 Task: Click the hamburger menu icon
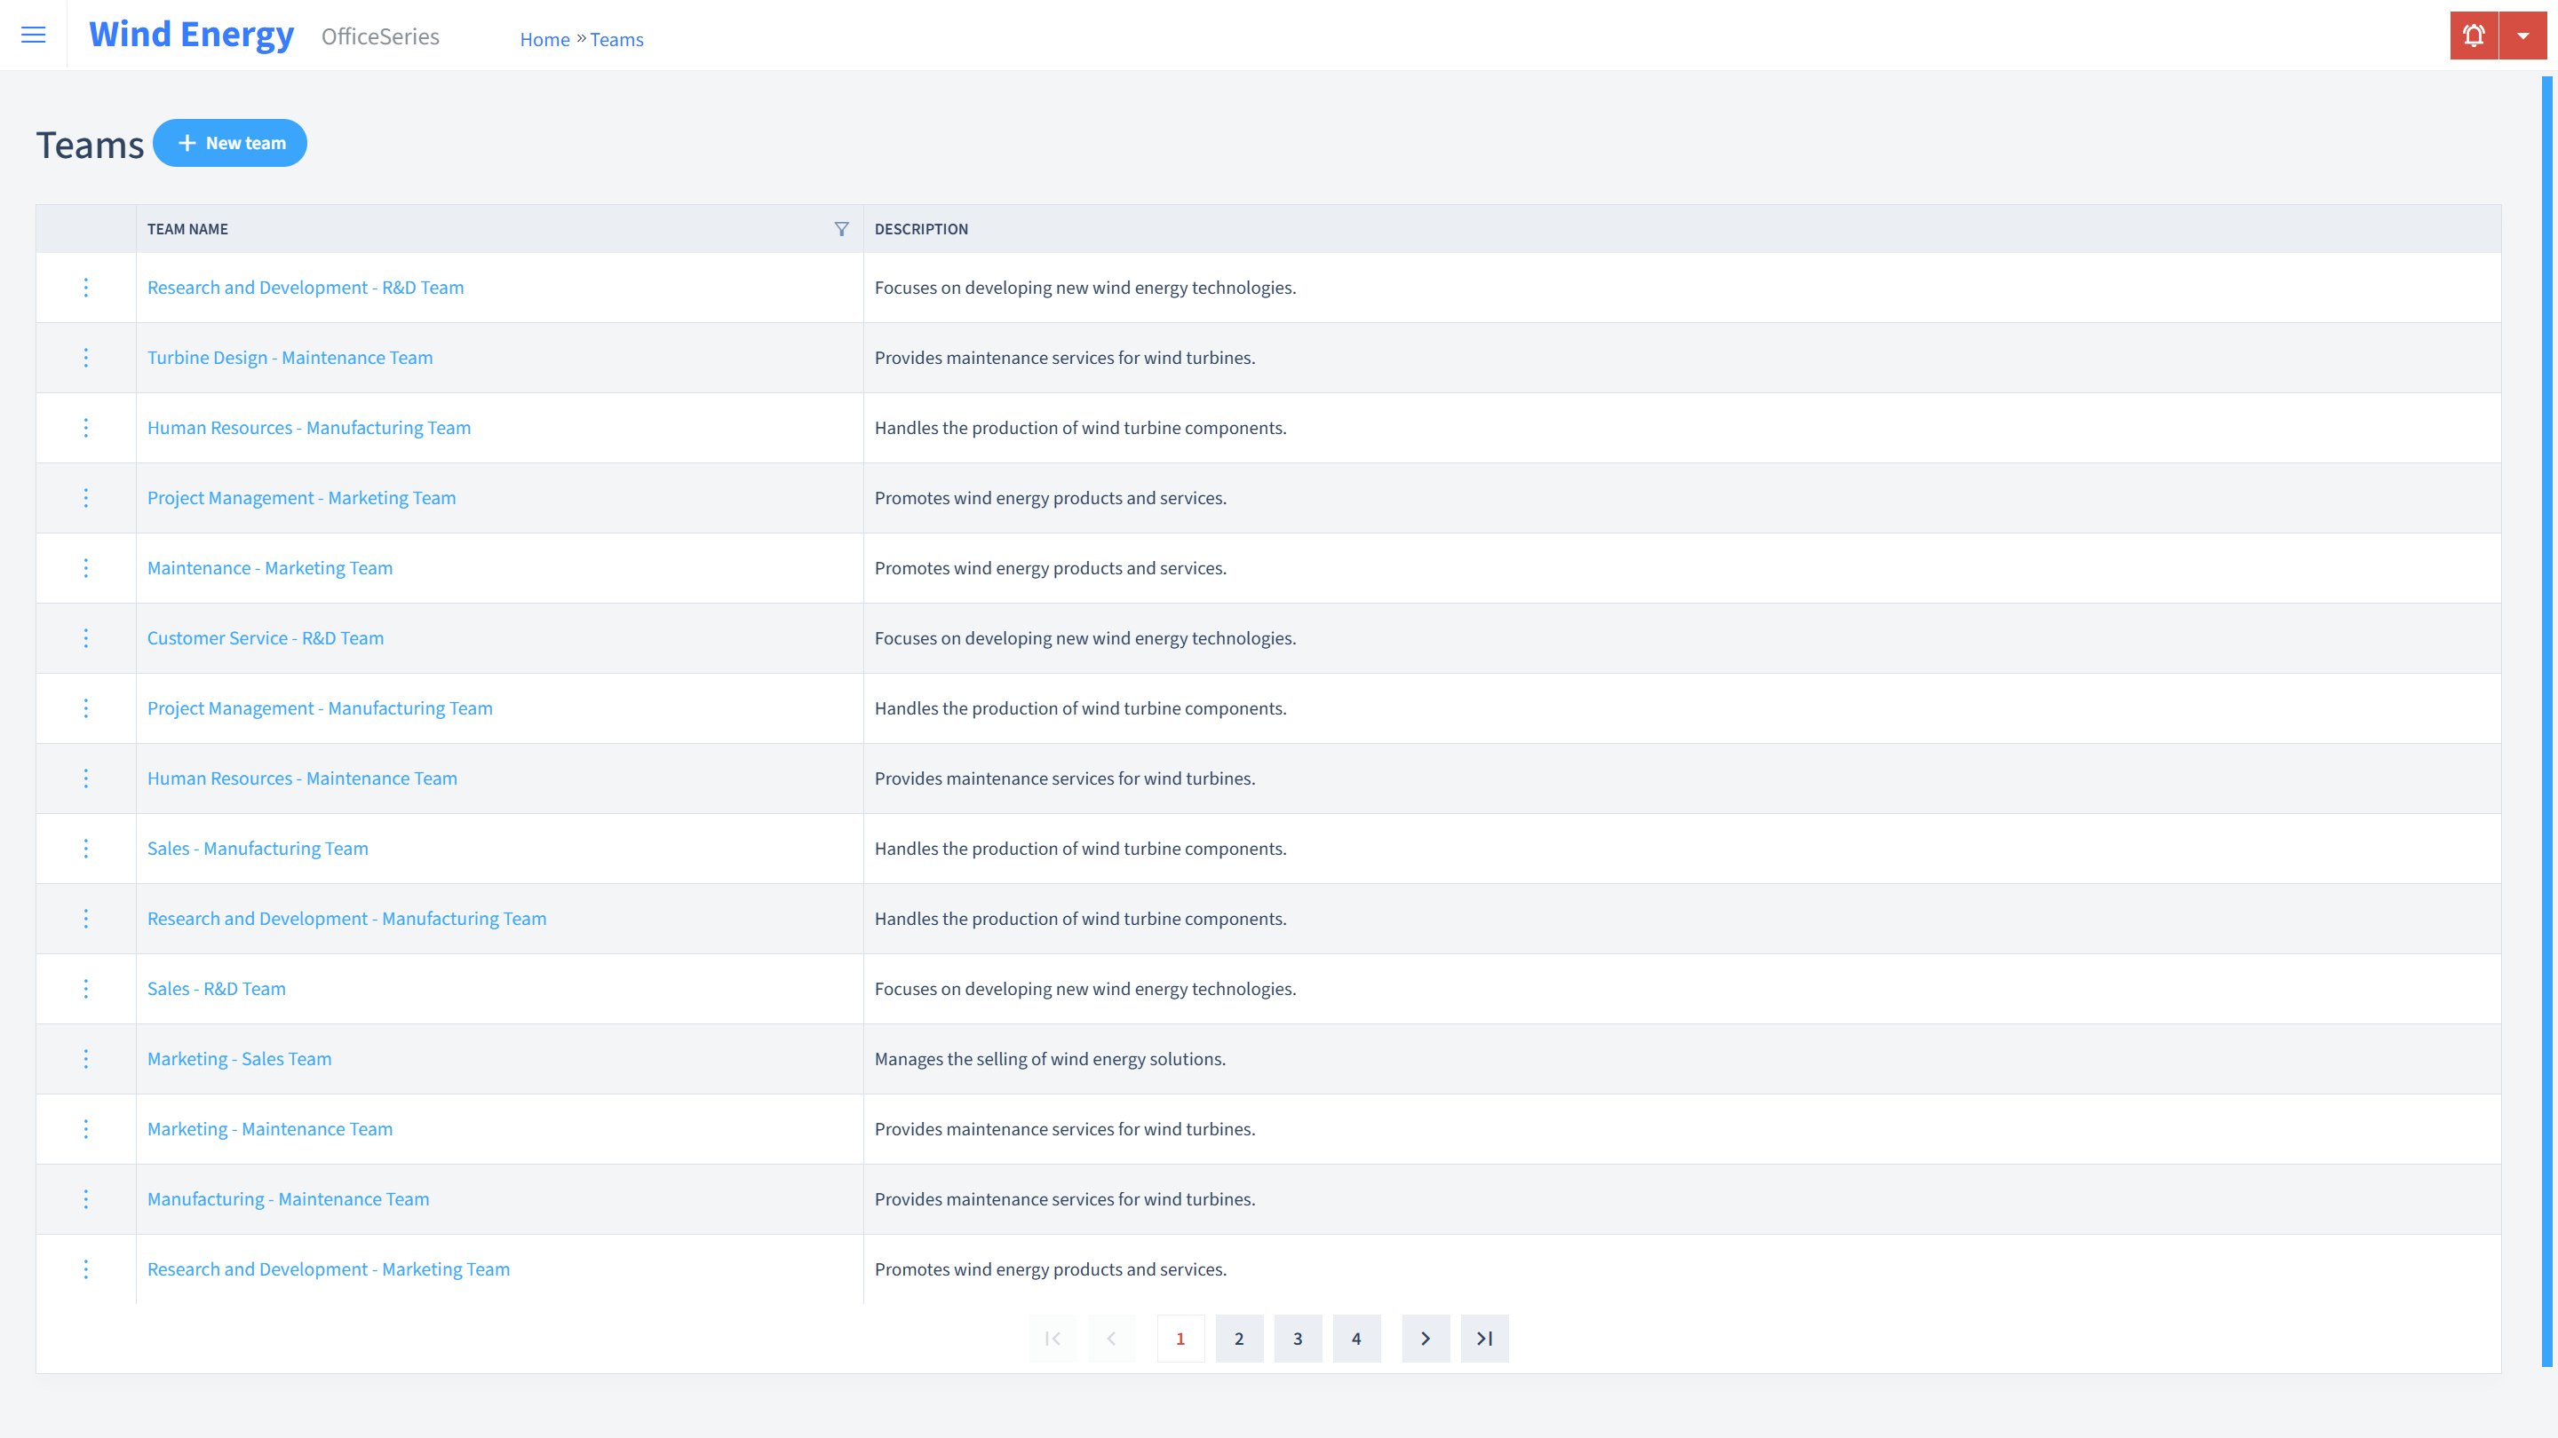coord(34,36)
